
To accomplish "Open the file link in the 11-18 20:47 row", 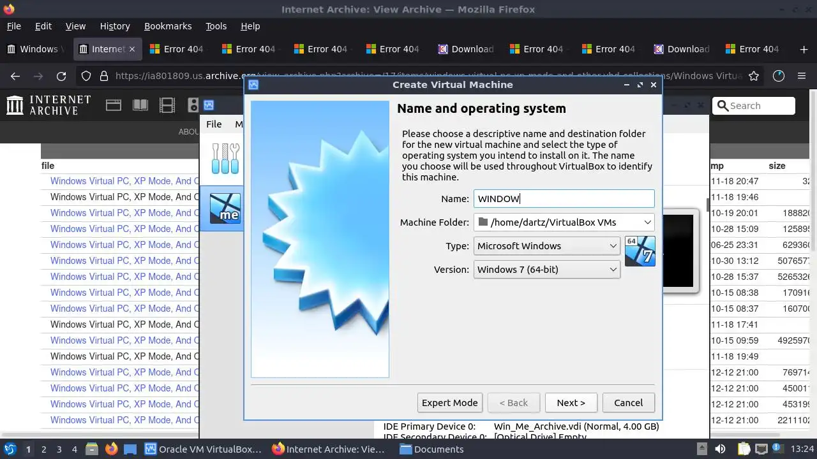I will pos(124,181).
